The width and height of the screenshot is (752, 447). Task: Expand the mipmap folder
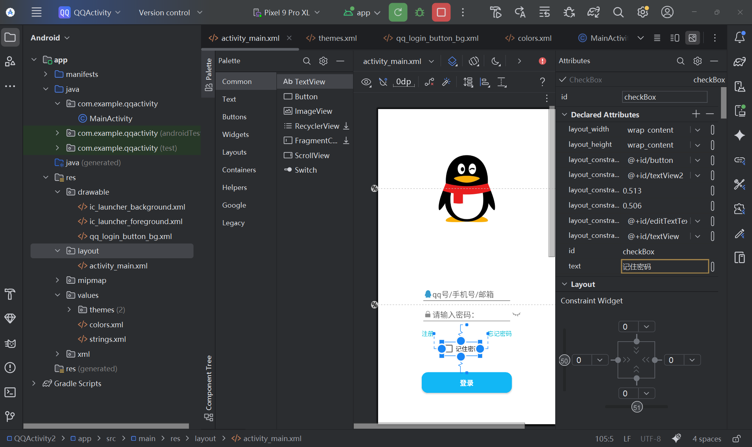point(57,280)
